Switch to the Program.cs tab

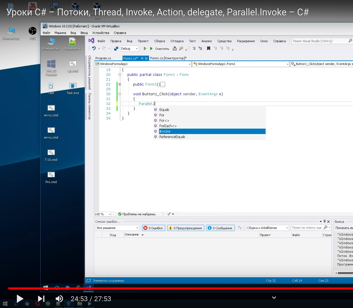103,58
